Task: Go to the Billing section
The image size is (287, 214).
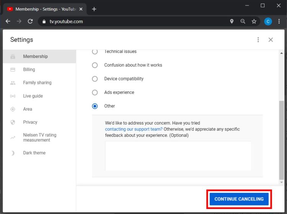Action: tap(39, 69)
